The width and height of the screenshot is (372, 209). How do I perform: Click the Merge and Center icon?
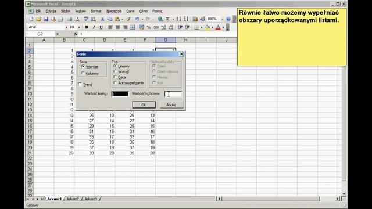[133, 27]
